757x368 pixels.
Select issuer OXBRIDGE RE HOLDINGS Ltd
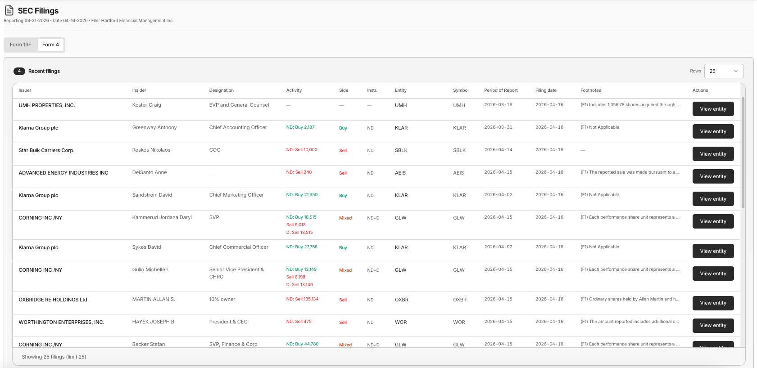coord(53,300)
